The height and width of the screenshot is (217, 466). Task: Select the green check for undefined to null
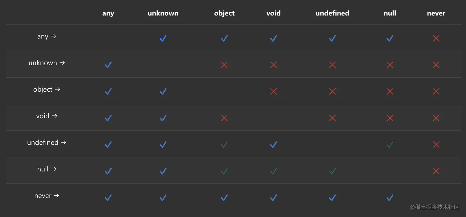tap(390, 144)
